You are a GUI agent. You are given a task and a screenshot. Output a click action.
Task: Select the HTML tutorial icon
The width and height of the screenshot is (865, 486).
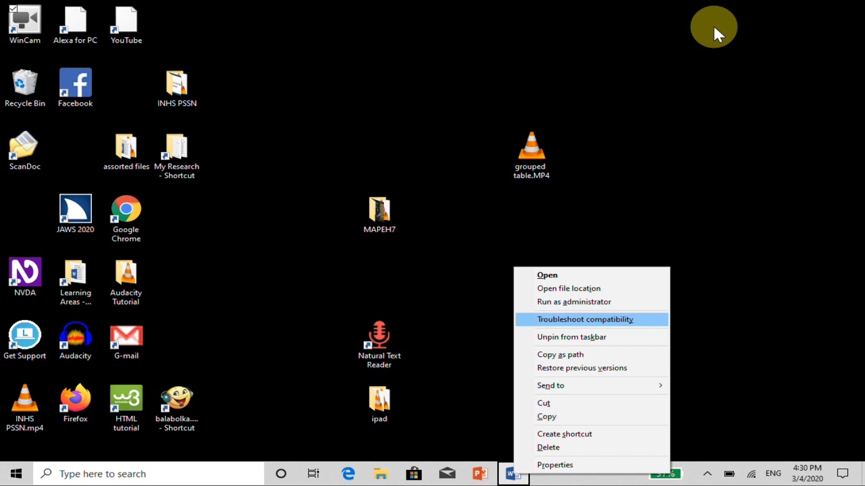pos(126,408)
